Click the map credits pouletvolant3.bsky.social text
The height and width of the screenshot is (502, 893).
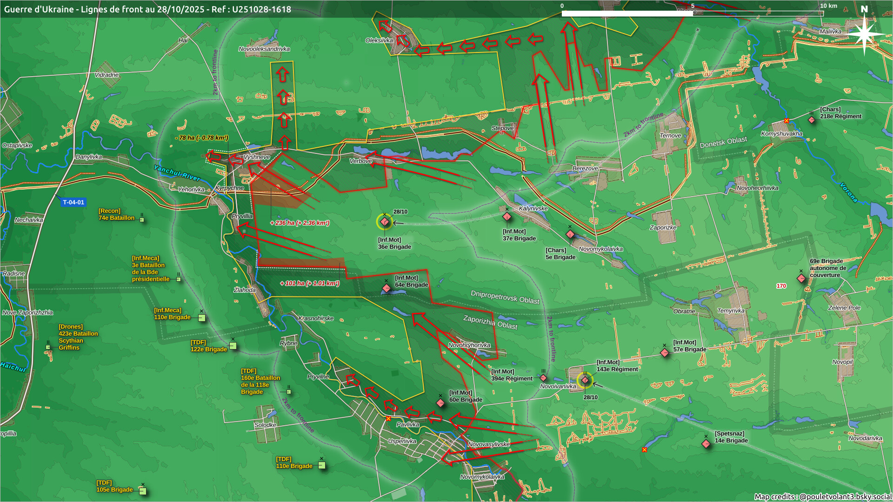(822, 496)
